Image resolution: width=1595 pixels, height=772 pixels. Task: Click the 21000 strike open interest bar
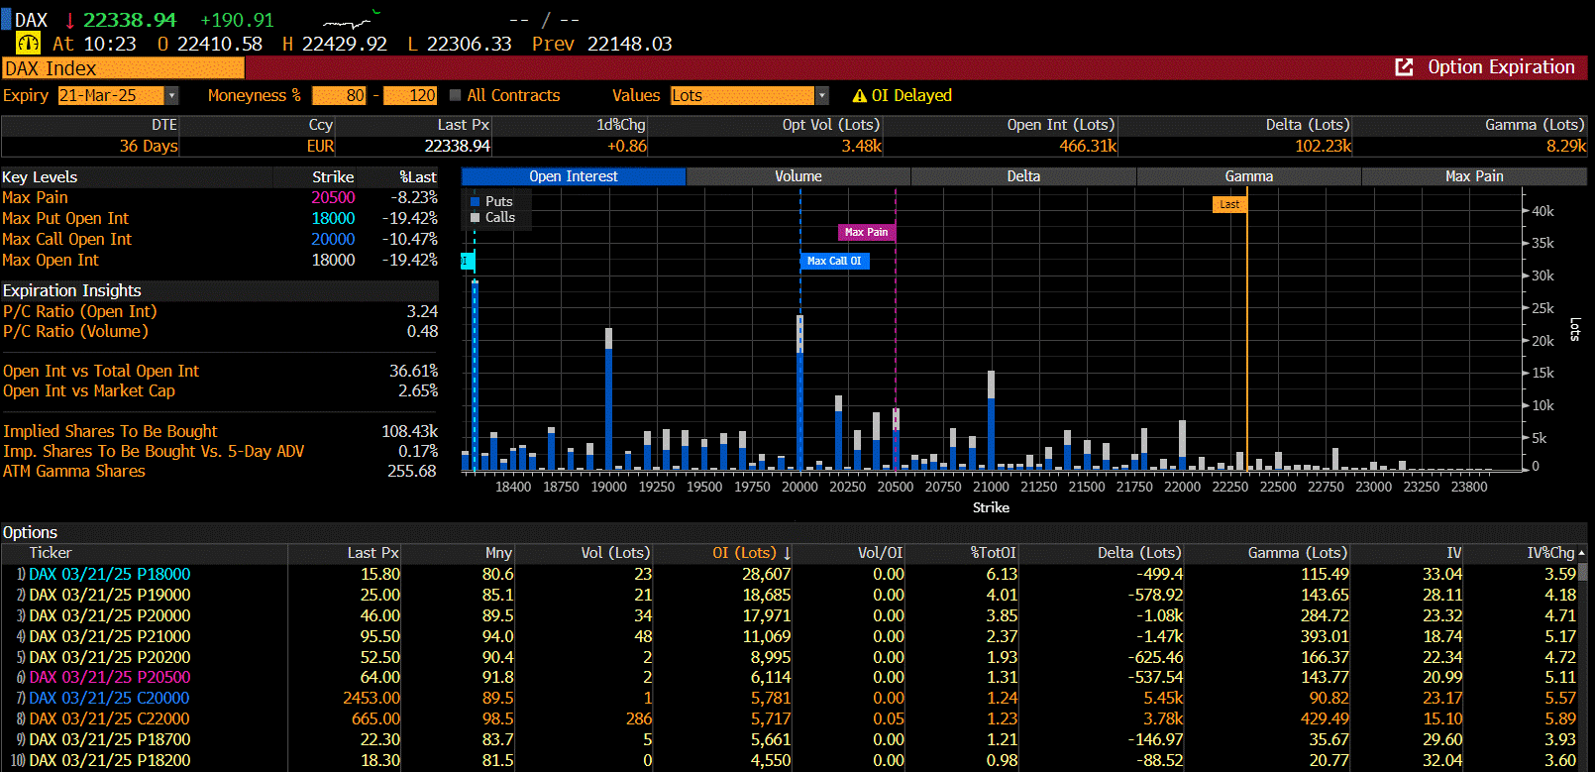click(991, 420)
